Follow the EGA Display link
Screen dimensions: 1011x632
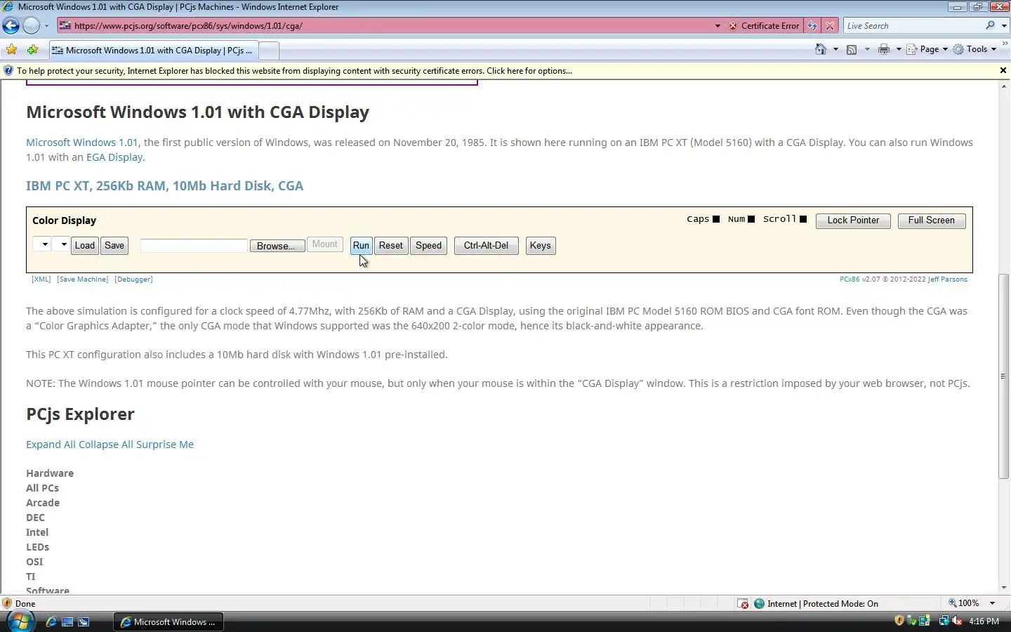coord(114,157)
